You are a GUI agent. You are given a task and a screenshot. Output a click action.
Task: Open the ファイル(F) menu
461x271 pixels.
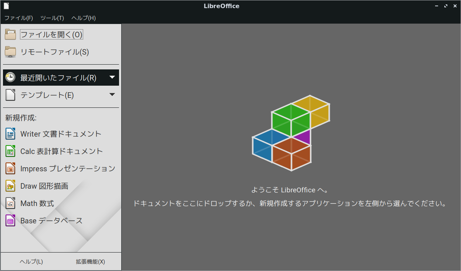click(18, 18)
